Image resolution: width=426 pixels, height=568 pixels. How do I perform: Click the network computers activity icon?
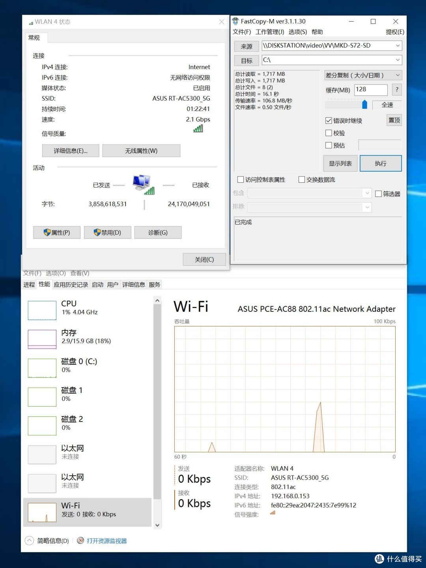[143, 185]
